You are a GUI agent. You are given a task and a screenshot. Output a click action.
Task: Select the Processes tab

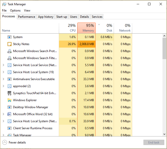[9, 16]
